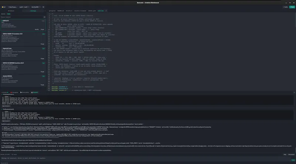The image size is (296, 164).
Task: Collapse the bottom panel using corner icon
Action: [294, 93]
